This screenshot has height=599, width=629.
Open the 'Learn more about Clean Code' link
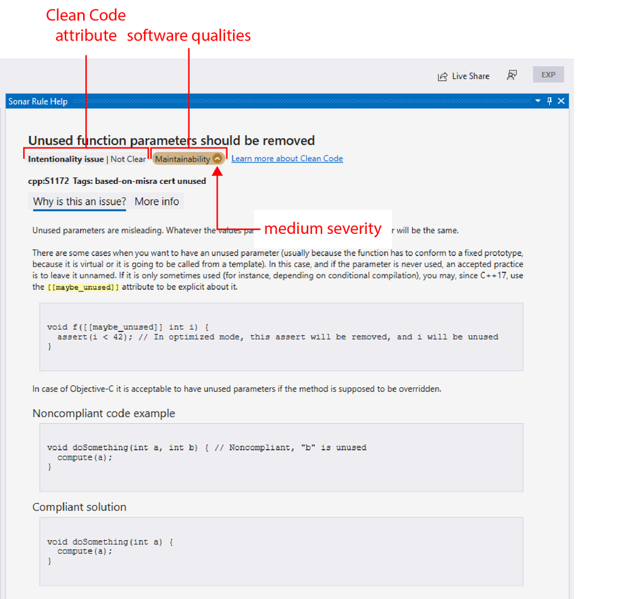pos(287,158)
